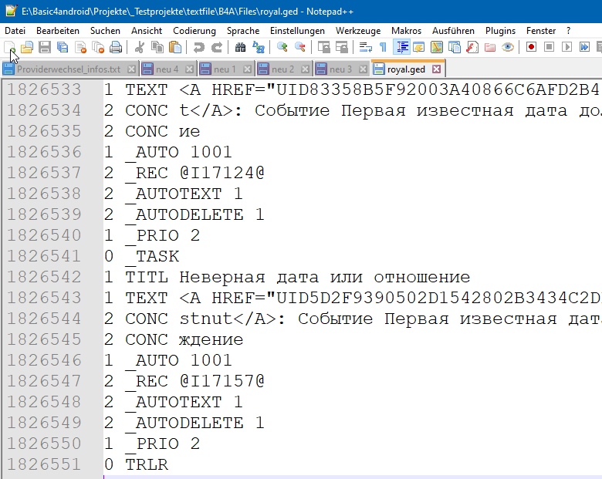The image size is (602, 479).
Task: Click the Cut scissors icon
Action: pyautogui.click(x=140, y=47)
